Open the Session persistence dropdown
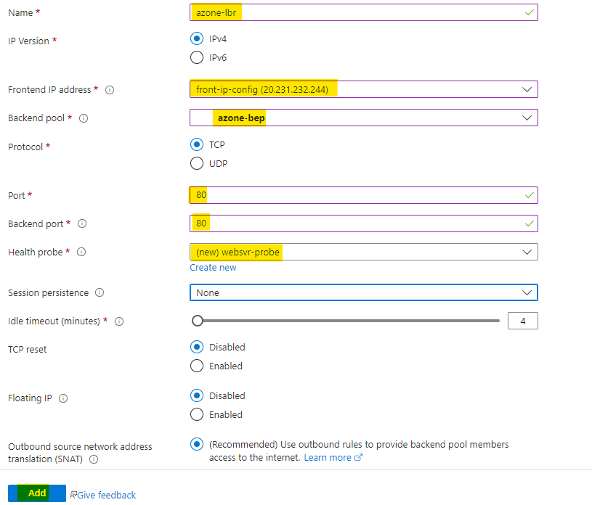This screenshot has width=592, height=505. (363, 292)
